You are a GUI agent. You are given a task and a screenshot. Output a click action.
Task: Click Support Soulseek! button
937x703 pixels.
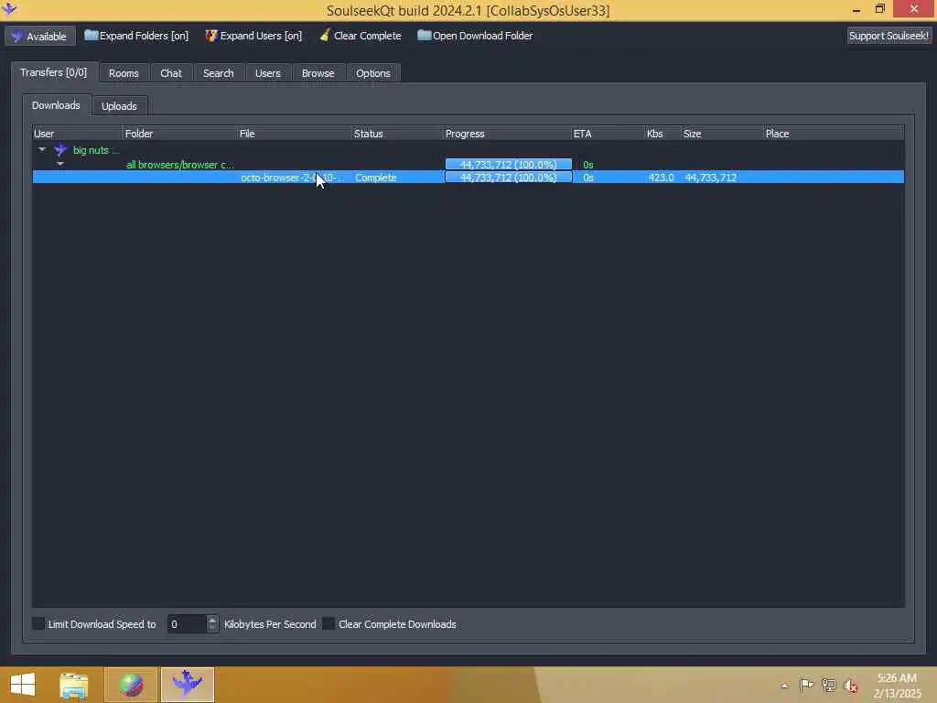[x=889, y=36]
